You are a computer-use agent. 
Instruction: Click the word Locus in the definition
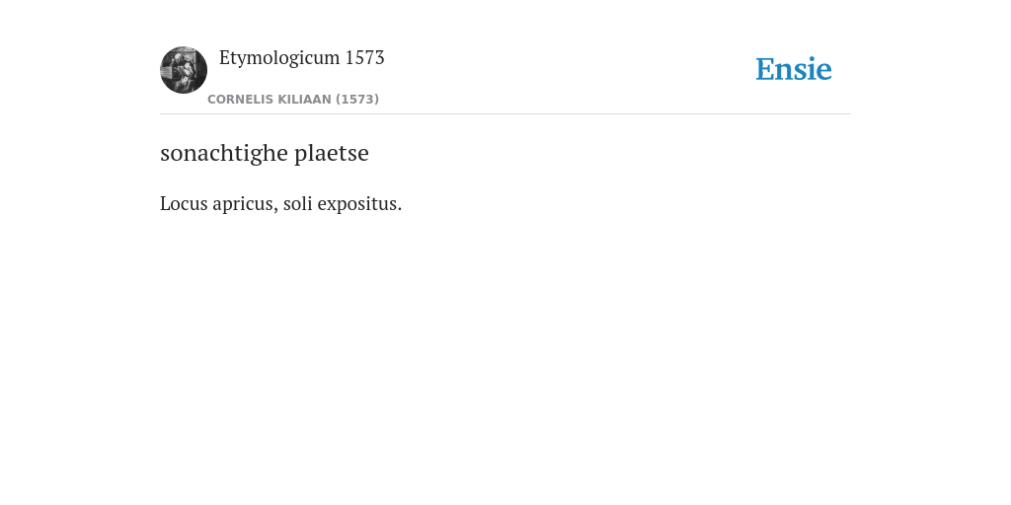tap(184, 203)
